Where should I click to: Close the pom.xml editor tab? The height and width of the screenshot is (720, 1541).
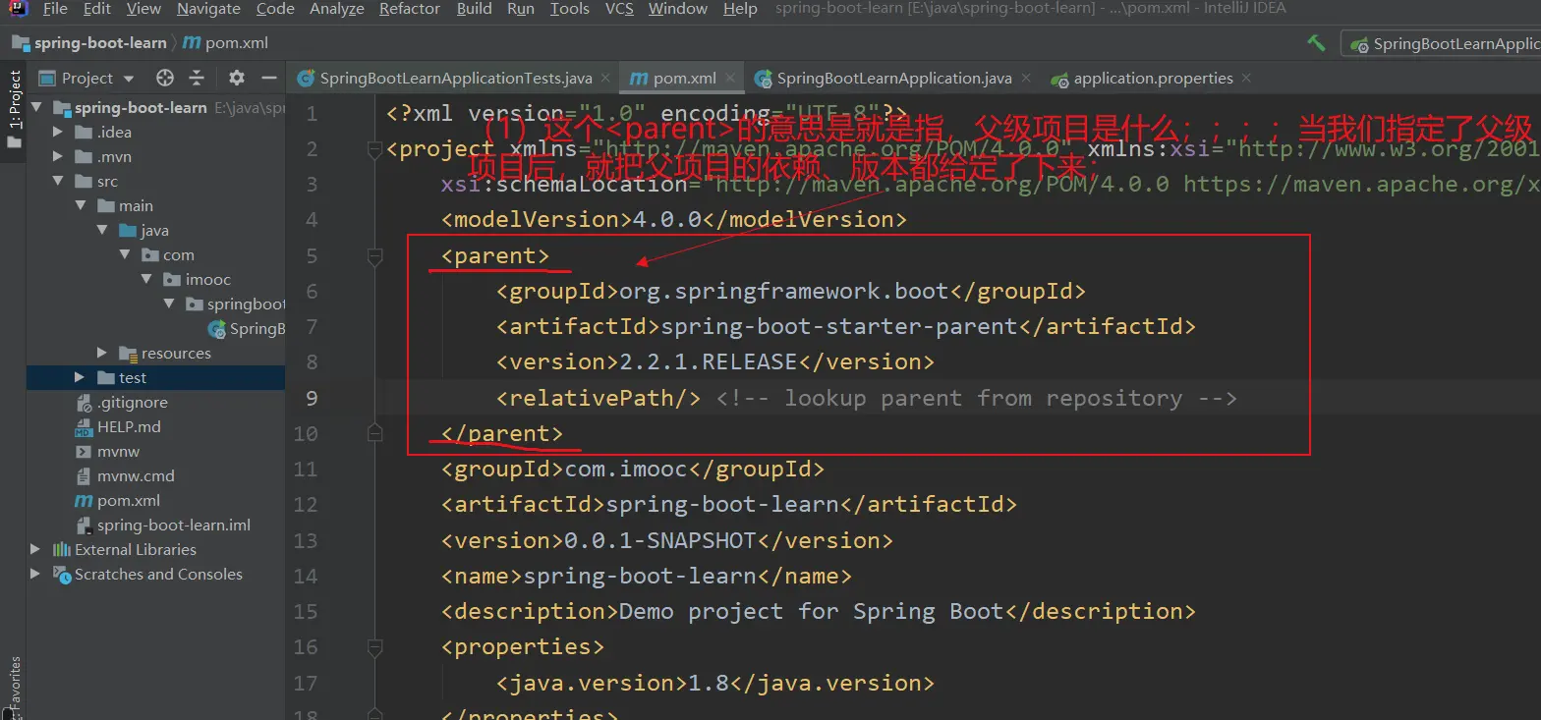click(x=731, y=78)
